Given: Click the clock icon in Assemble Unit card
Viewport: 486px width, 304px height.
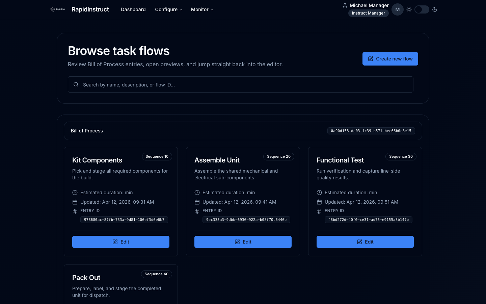Looking at the screenshot, I should 197,193.
